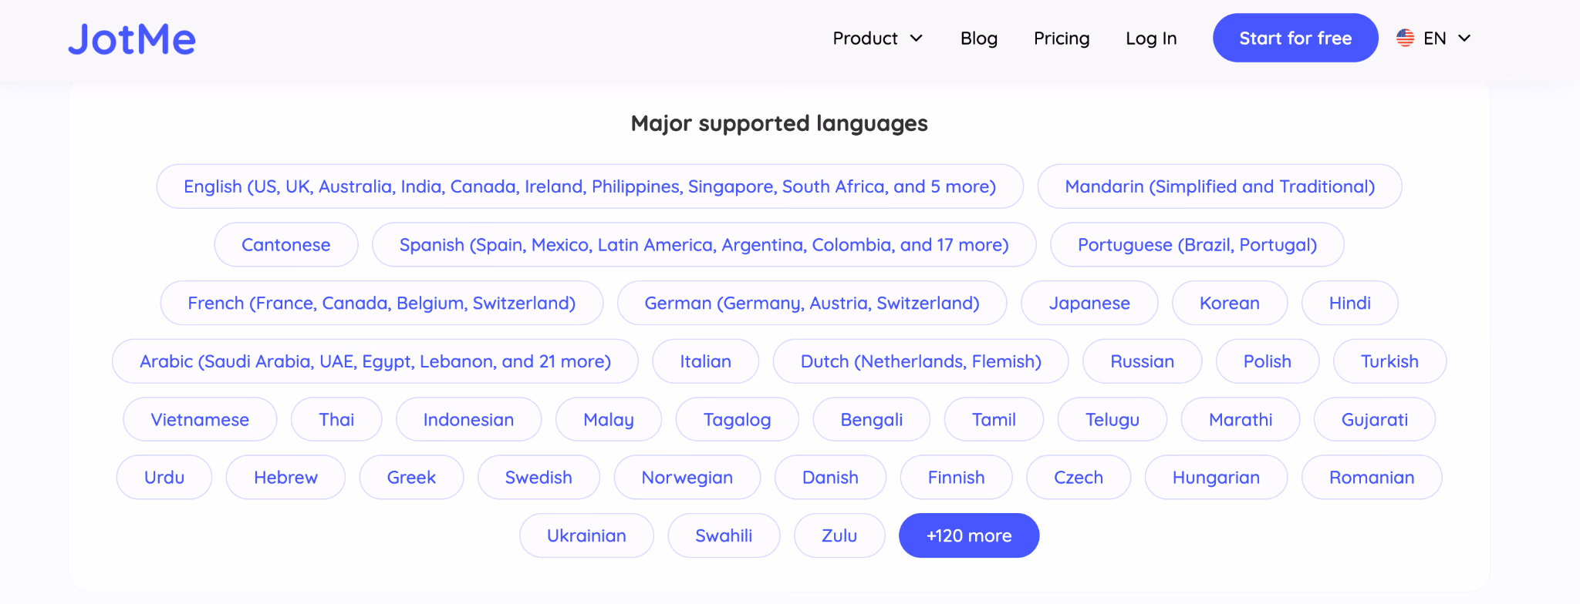
Task: Select the Russian language chip
Action: pyautogui.click(x=1143, y=361)
